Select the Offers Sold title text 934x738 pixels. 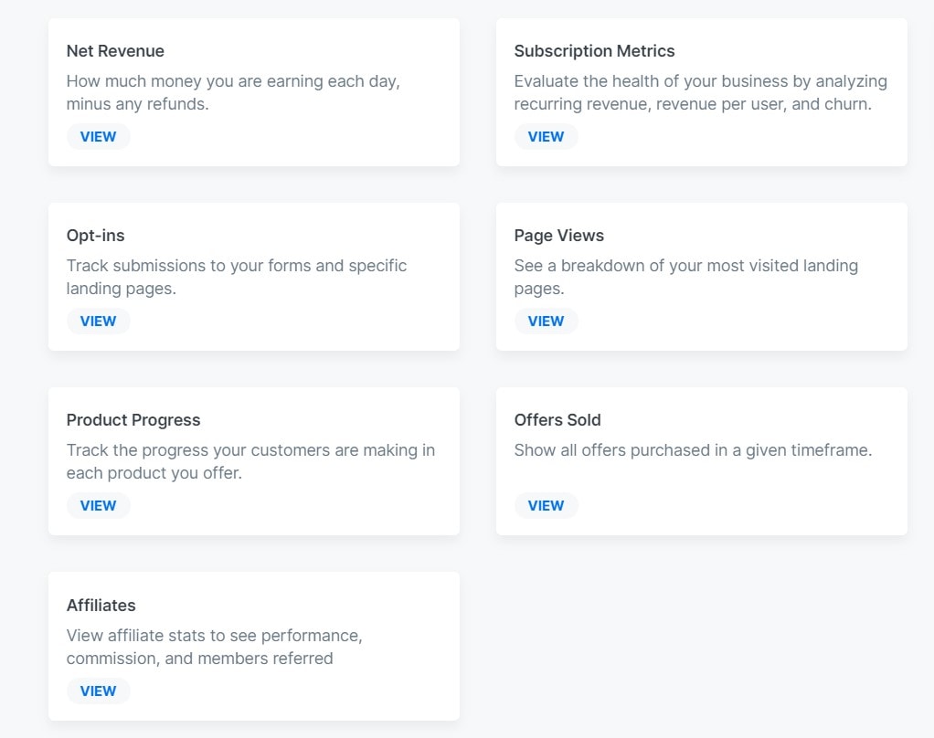[557, 420]
